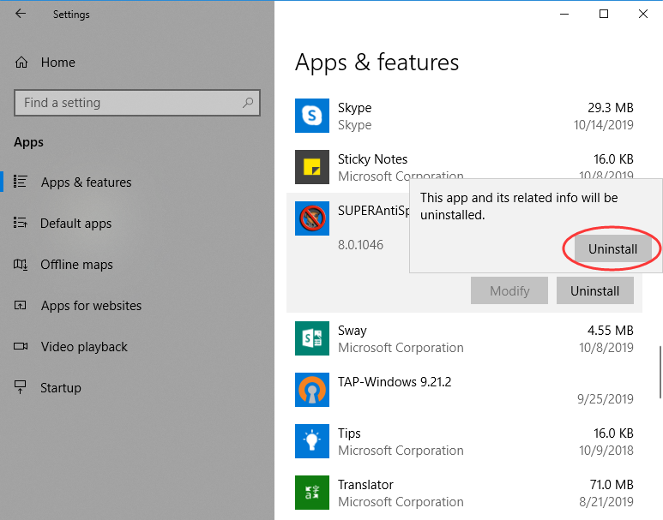The width and height of the screenshot is (663, 520).
Task: Select the Tips entry name
Action: (x=349, y=433)
